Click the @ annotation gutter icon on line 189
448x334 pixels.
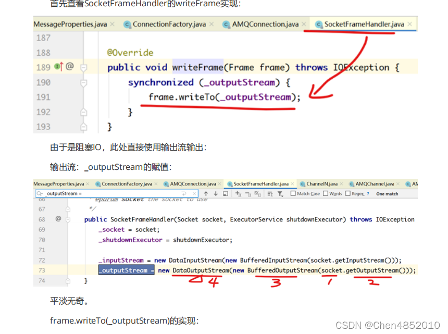pyautogui.click(x=70, y=67)
